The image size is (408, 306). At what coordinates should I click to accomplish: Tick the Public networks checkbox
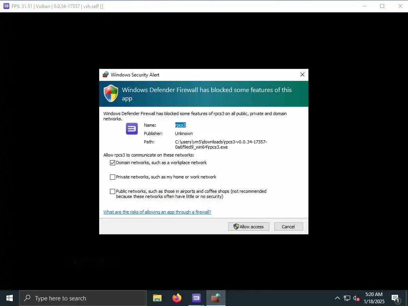112,192
